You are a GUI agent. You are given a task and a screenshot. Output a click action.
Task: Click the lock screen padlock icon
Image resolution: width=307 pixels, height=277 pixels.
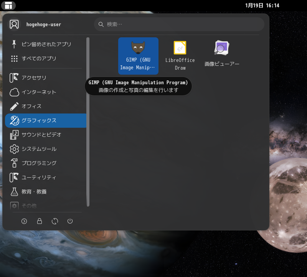pyautogui.click(x=40, y=221)
